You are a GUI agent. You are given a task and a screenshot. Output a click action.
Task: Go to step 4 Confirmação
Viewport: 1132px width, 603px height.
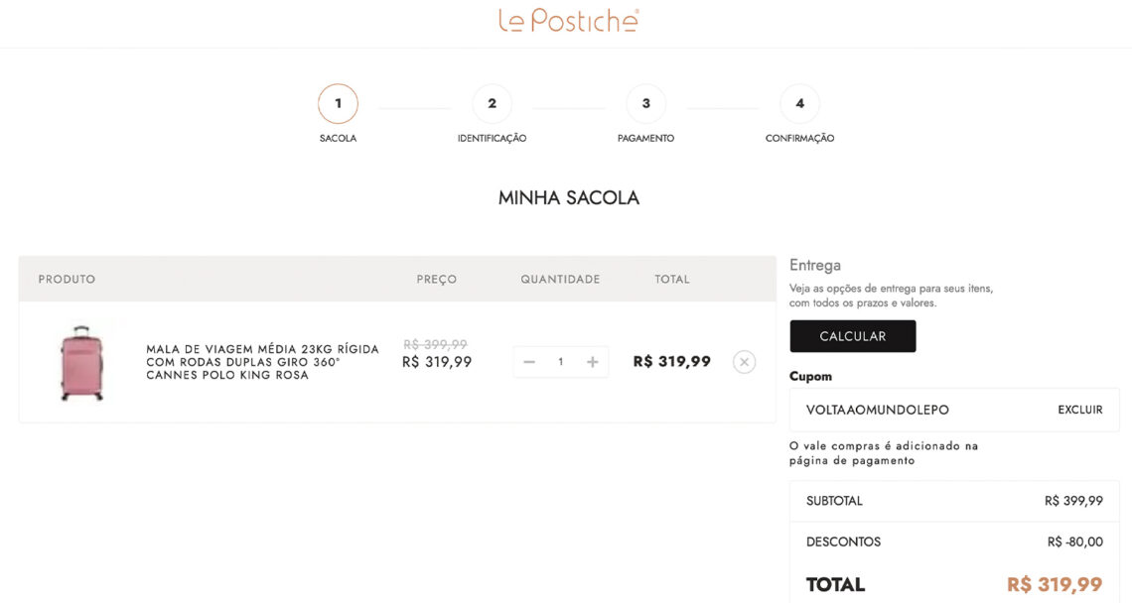tap(799, 104)
